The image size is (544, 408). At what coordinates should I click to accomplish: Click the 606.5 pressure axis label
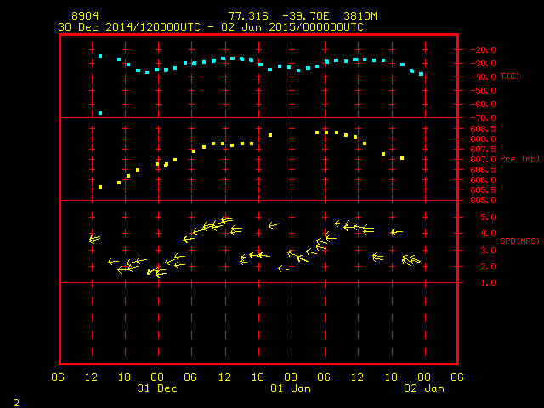[x=484, y=170]
